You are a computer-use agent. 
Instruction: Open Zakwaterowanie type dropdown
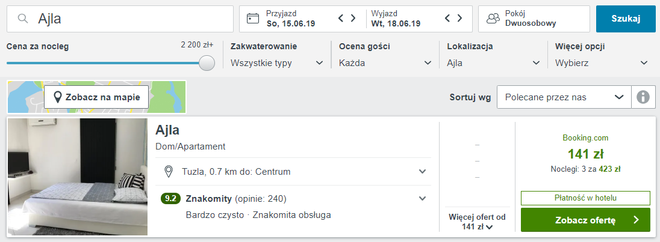(276, 62)
